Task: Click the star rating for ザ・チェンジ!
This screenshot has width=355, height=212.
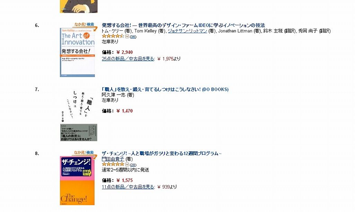Action: pos(113,164)
